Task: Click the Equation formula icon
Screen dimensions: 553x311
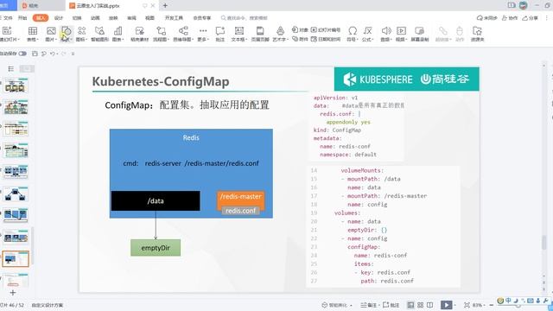Action: pos(367,31)
